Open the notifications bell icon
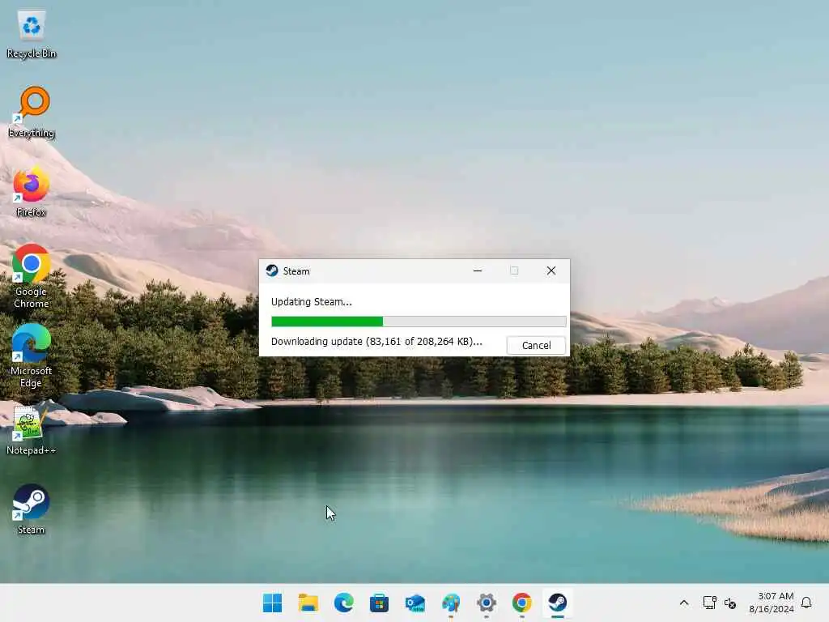 pyautogui.click(x=806, y=603)
